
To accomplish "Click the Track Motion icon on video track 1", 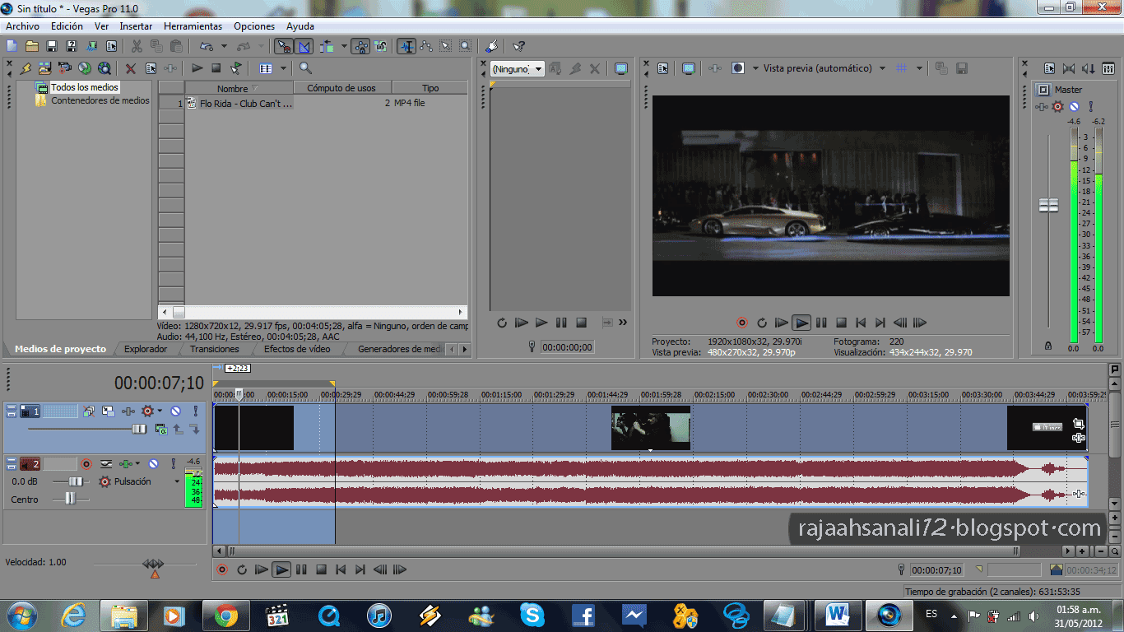I will [109, 411].
